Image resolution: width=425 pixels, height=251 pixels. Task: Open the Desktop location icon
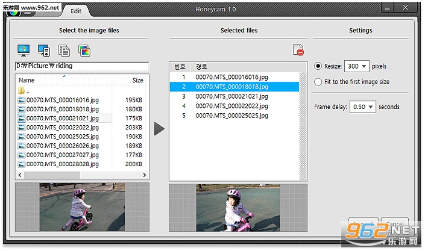click(x=24, y=51)
